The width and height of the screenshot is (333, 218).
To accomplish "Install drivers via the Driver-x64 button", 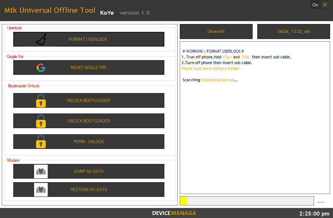I will click(216, 32).
